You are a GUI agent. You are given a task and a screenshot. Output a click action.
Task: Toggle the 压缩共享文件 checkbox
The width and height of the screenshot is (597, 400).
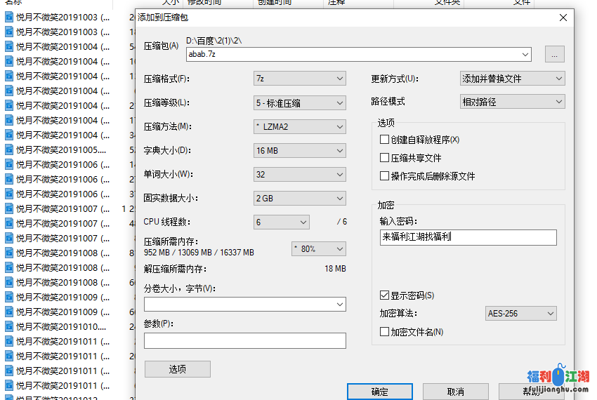384,158
